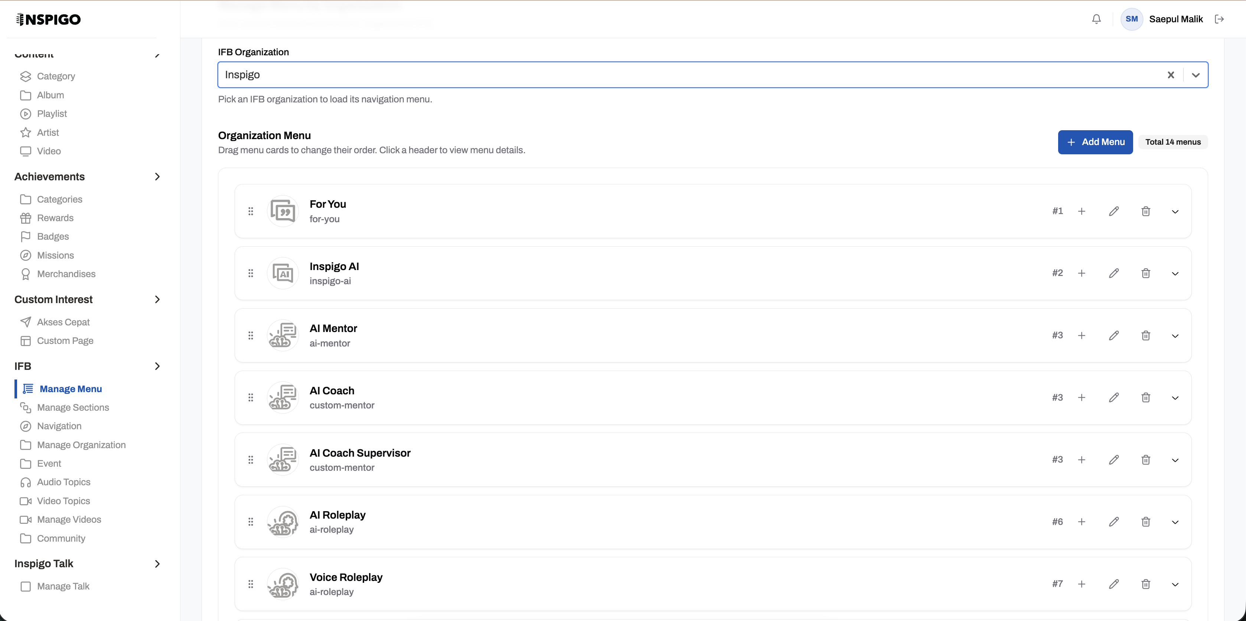Select Manage Menu in the sidebar
Image resolution: width=1246 pixels, height=621 pixels.
pos(62,389)
